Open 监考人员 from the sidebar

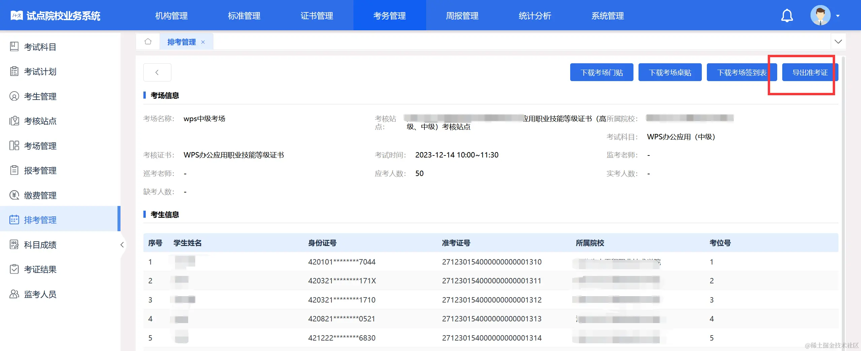click(x=40, y=294)
